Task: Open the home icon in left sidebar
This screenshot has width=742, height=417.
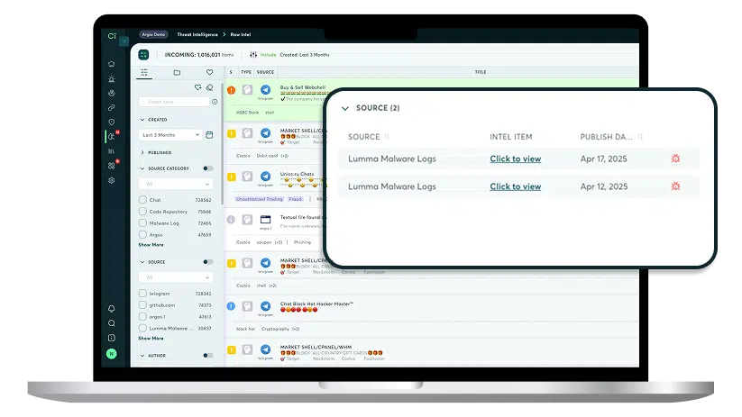Action: point(111,64)
